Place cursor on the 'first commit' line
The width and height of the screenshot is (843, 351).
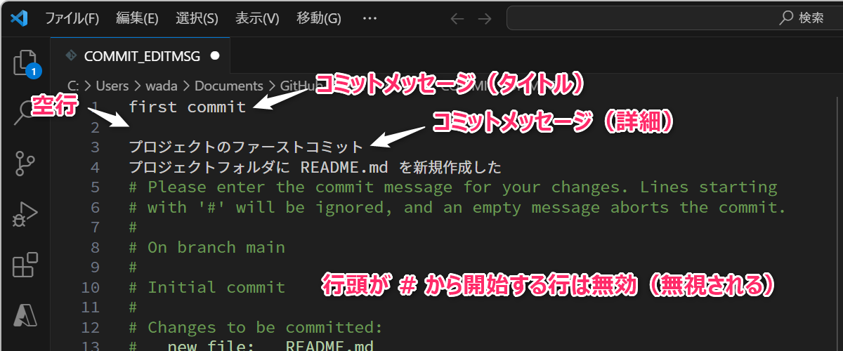[x=188, y=107]
